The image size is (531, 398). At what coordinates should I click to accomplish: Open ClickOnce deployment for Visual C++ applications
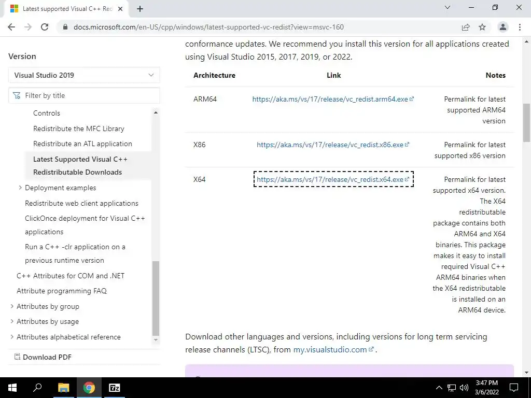[85, 225]
